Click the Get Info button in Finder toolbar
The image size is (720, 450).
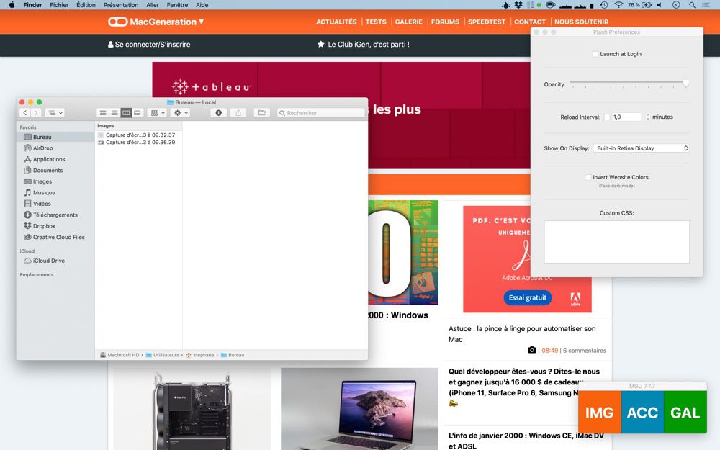(219, 113)
